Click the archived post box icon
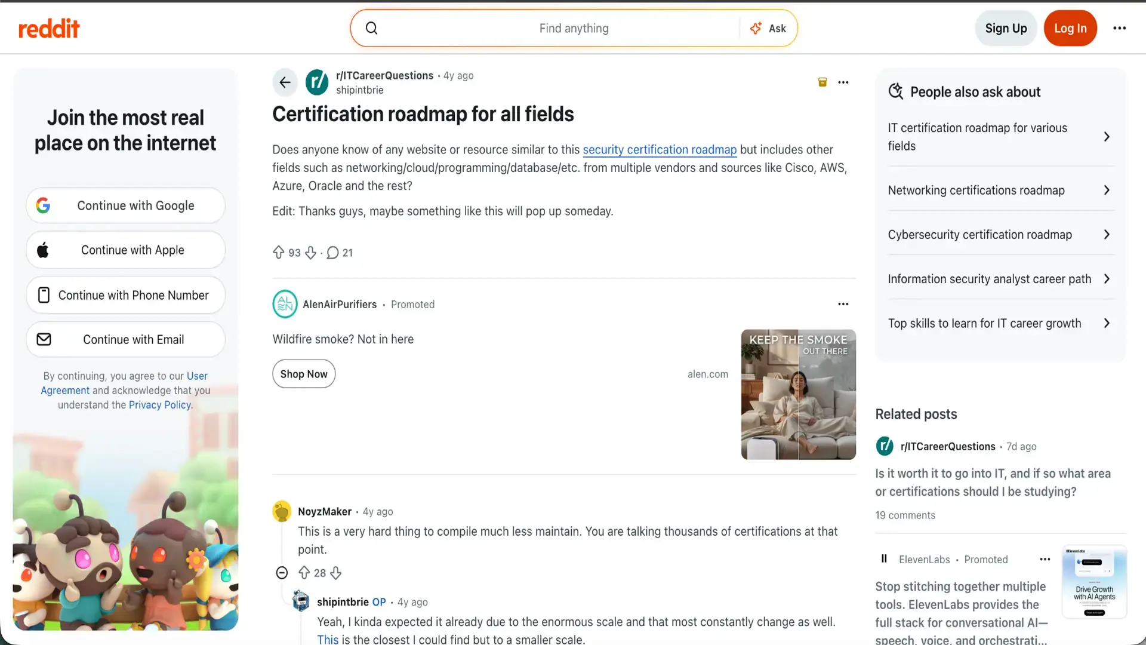The width and height of the screenshot is (1146, 645). (x=822, y=82)
